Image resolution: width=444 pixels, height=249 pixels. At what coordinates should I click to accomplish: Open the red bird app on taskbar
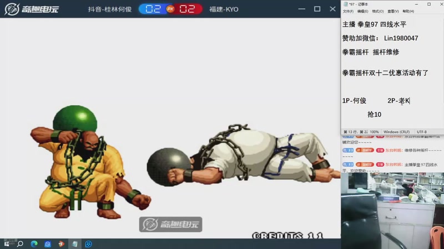tap(61, 244)
